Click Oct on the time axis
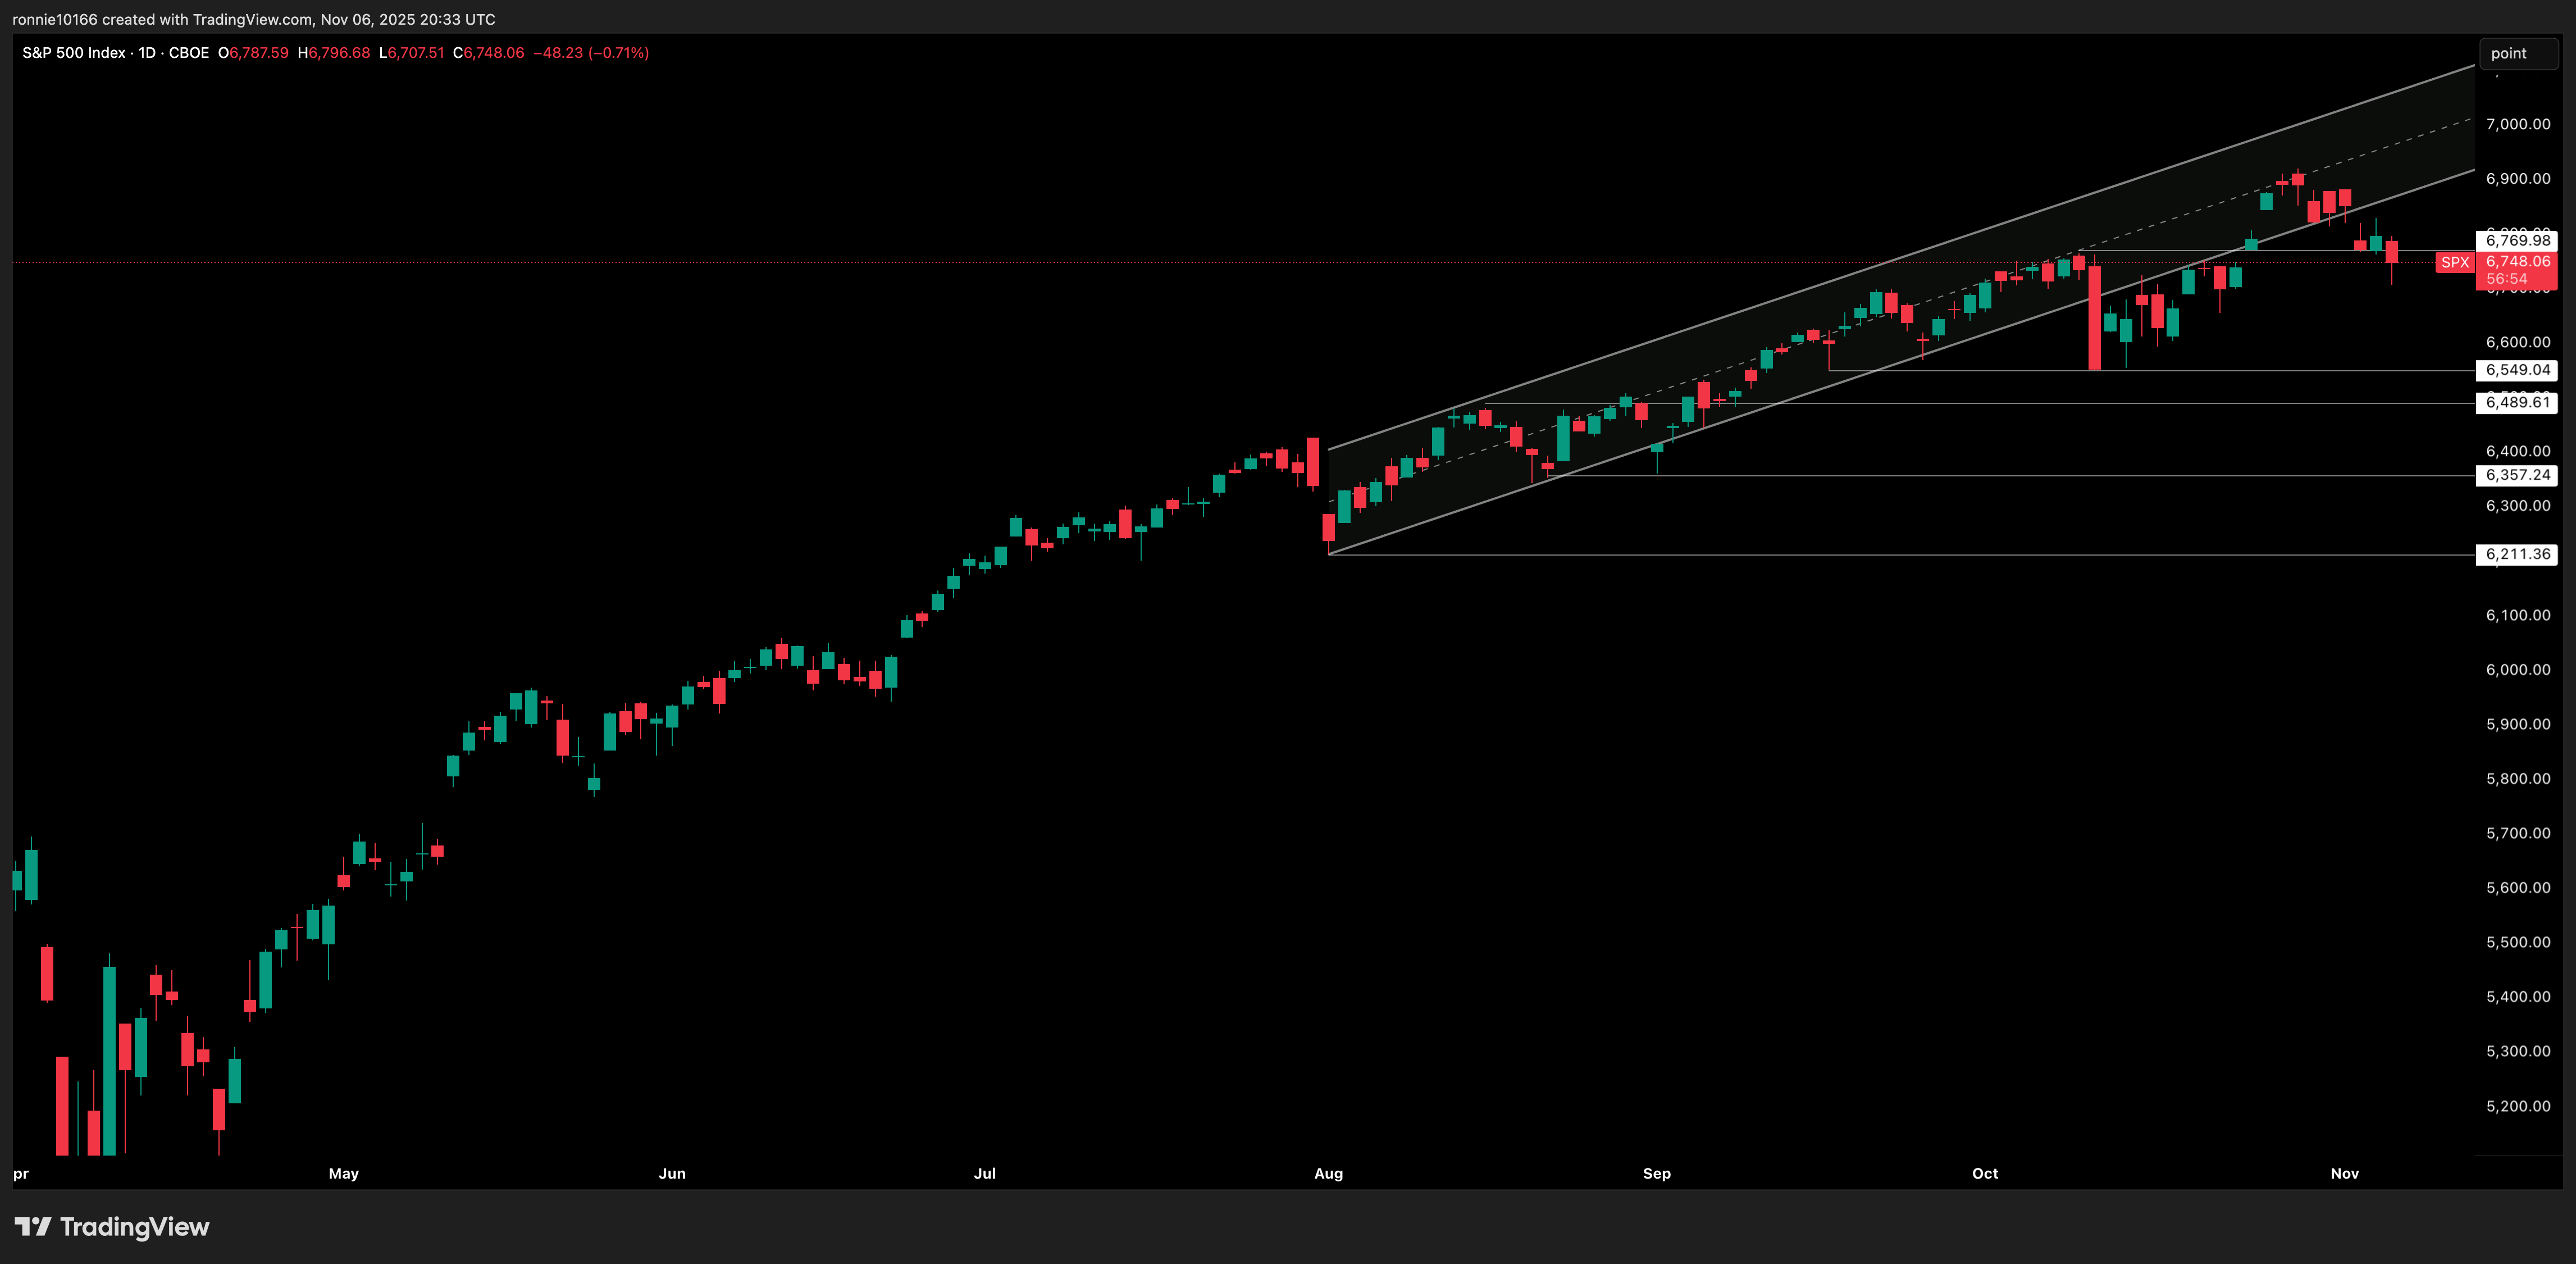 1985,1173
